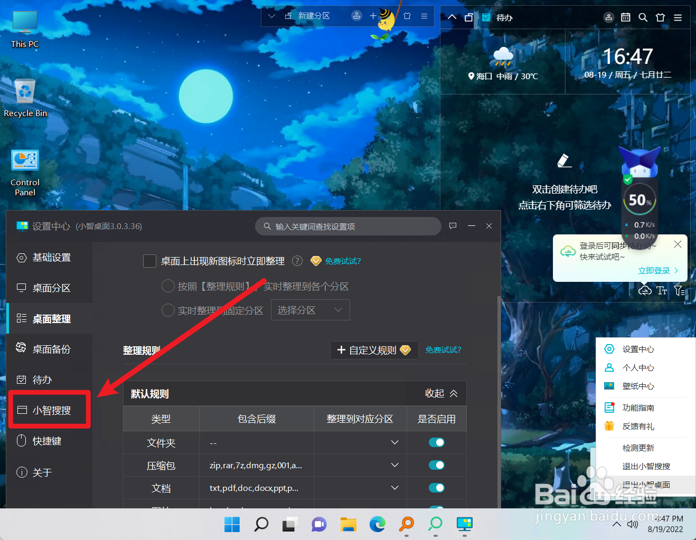The height and width of the screenshot is (540, 696).
Task: Open the 桌面备份 tab
Action: pos(50,349)
